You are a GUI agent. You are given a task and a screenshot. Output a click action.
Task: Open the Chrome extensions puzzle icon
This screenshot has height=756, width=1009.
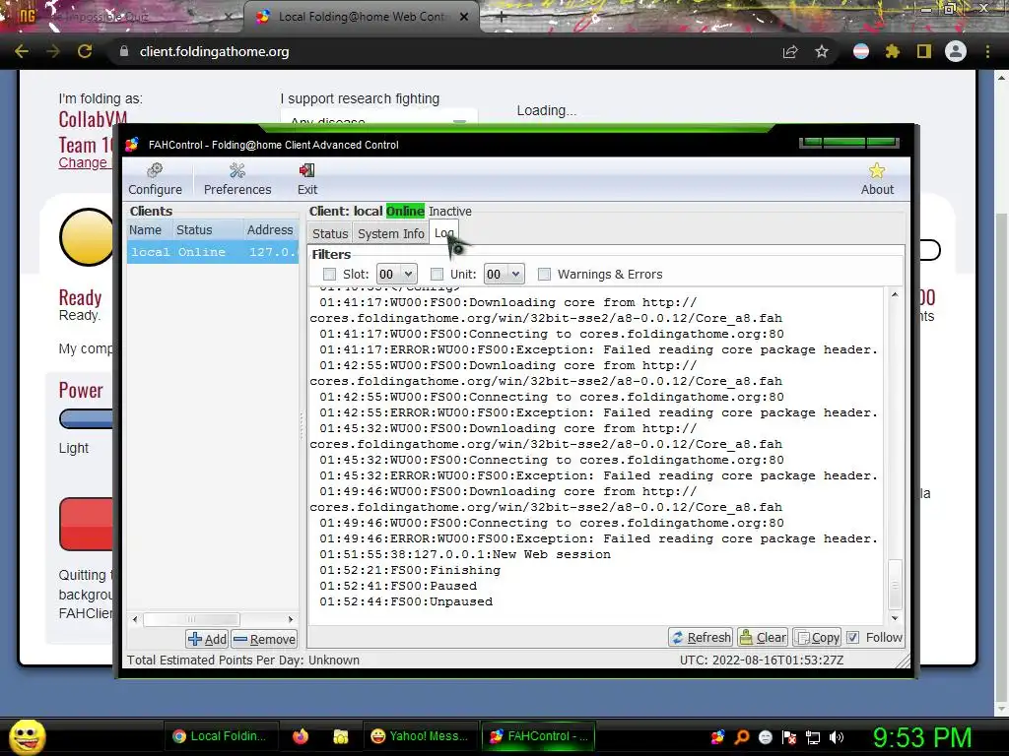point(892,51)
